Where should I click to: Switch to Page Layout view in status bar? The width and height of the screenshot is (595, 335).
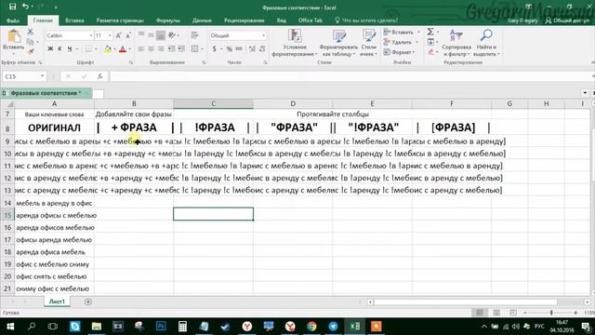click(496, 313)
